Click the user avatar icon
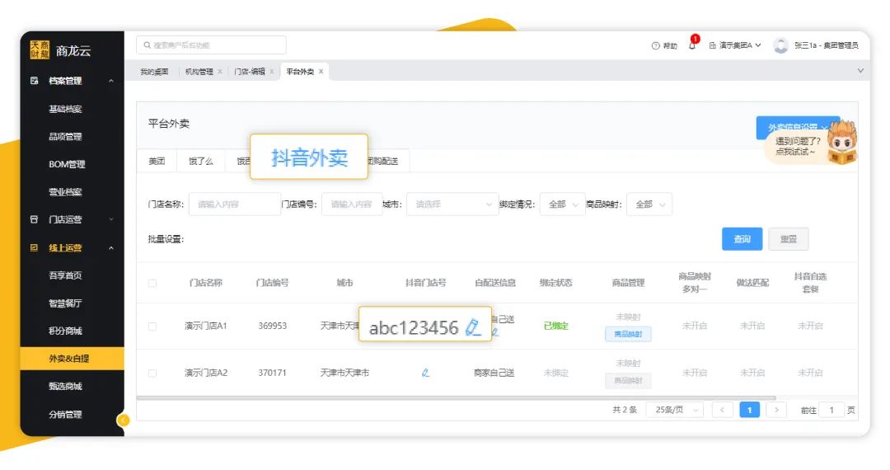Viewport: 890px width, 470px height. [781, 45]
